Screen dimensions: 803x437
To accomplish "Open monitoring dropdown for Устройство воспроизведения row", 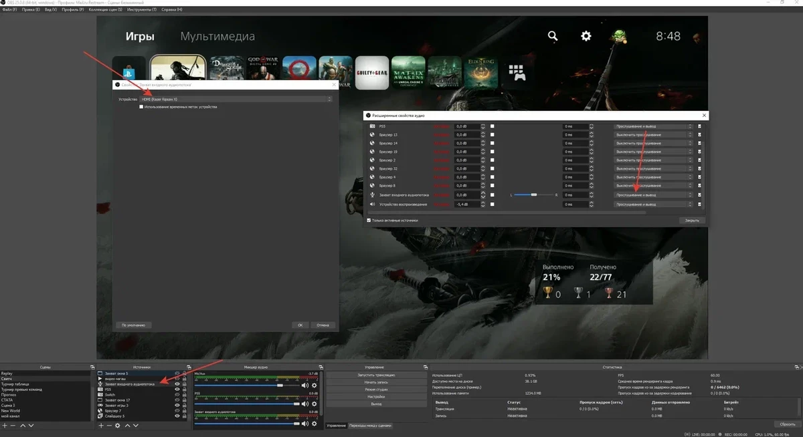I will click(x=654, y=204).
